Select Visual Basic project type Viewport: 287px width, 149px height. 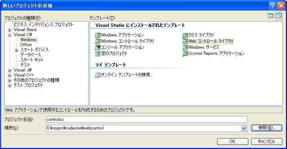tap(25, 30)
